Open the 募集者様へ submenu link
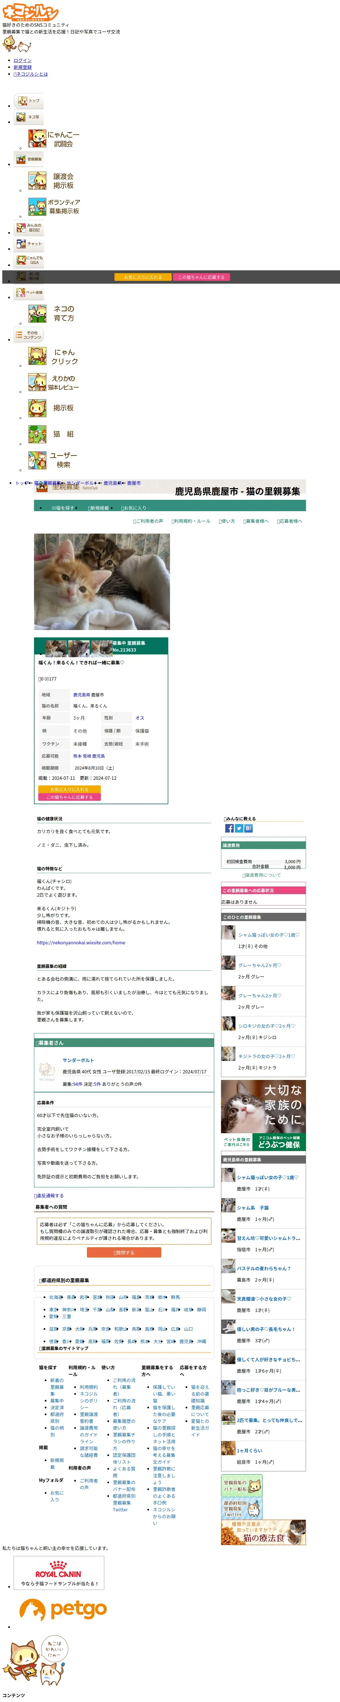Screen dimensions: 340x1702 coord(256,521)
